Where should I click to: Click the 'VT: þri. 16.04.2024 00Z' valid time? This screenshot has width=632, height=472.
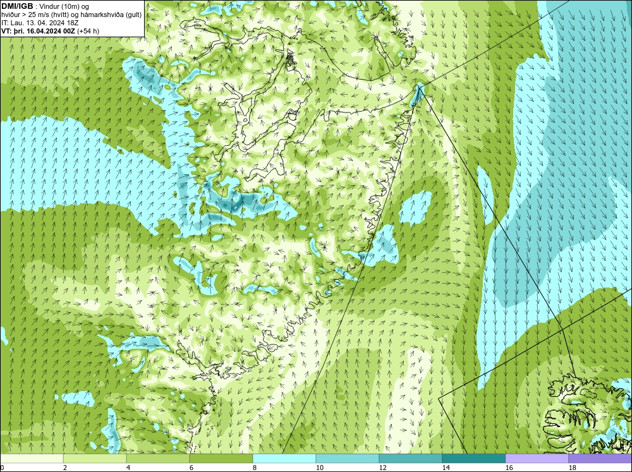[38, 30]
